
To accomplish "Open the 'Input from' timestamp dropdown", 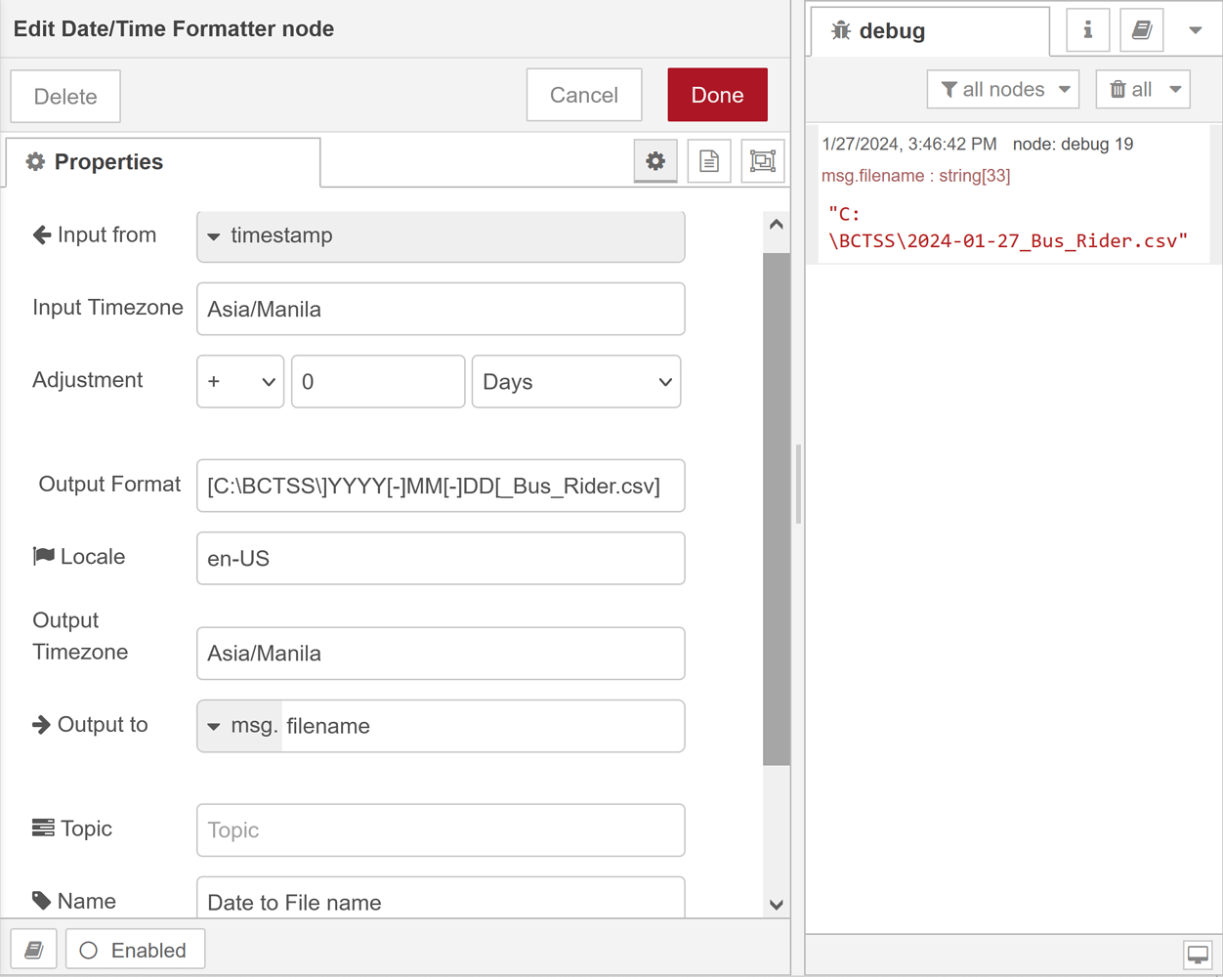I will [441, 235].
